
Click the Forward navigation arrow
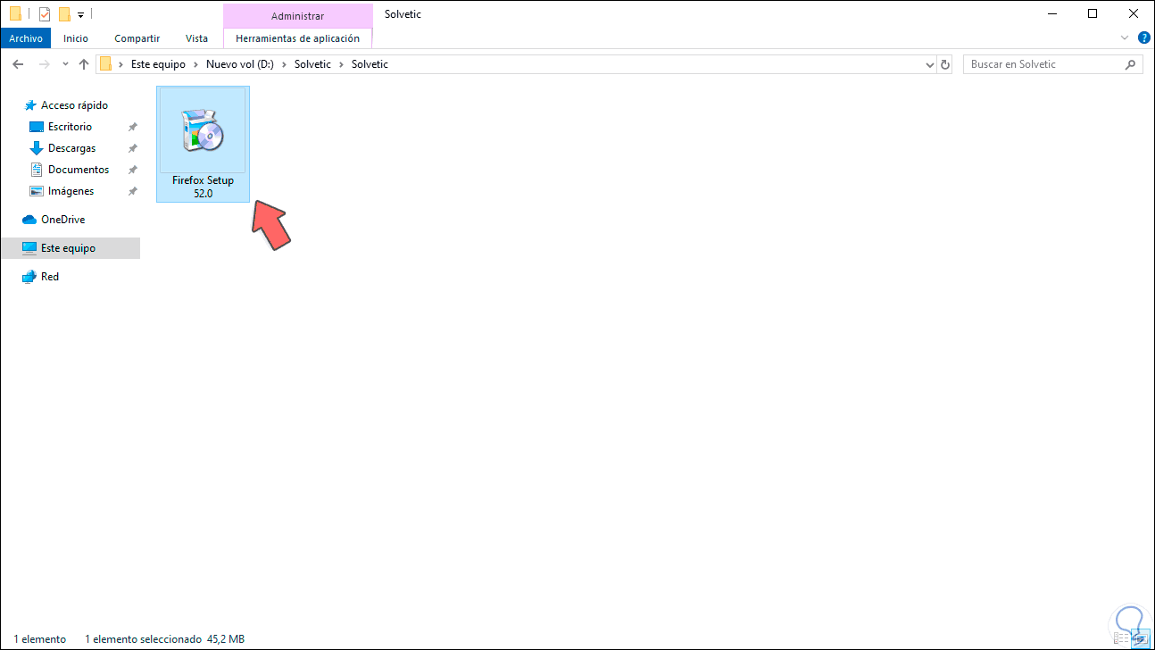click(x=43, y=64)
